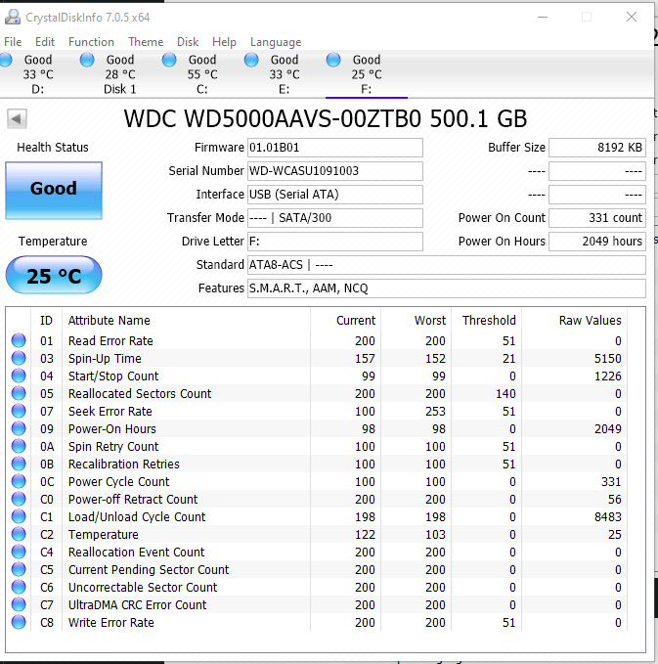The height and width of the screenshot is (664, 658).
Task: Click status orb for Load/Unload Cycle Count
Action: (x=19, y=516)
